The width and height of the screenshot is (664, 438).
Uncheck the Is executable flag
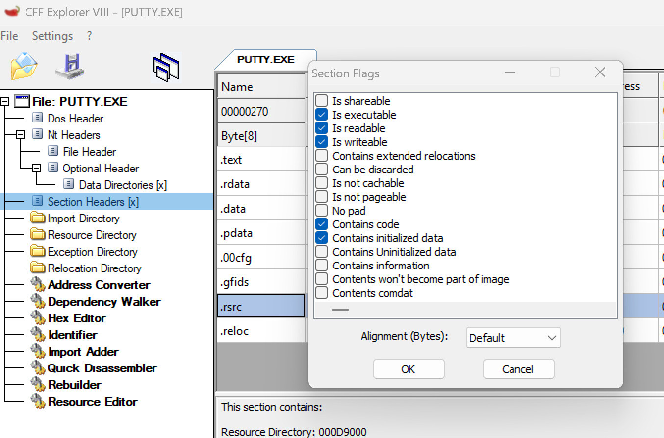(322, 115)
